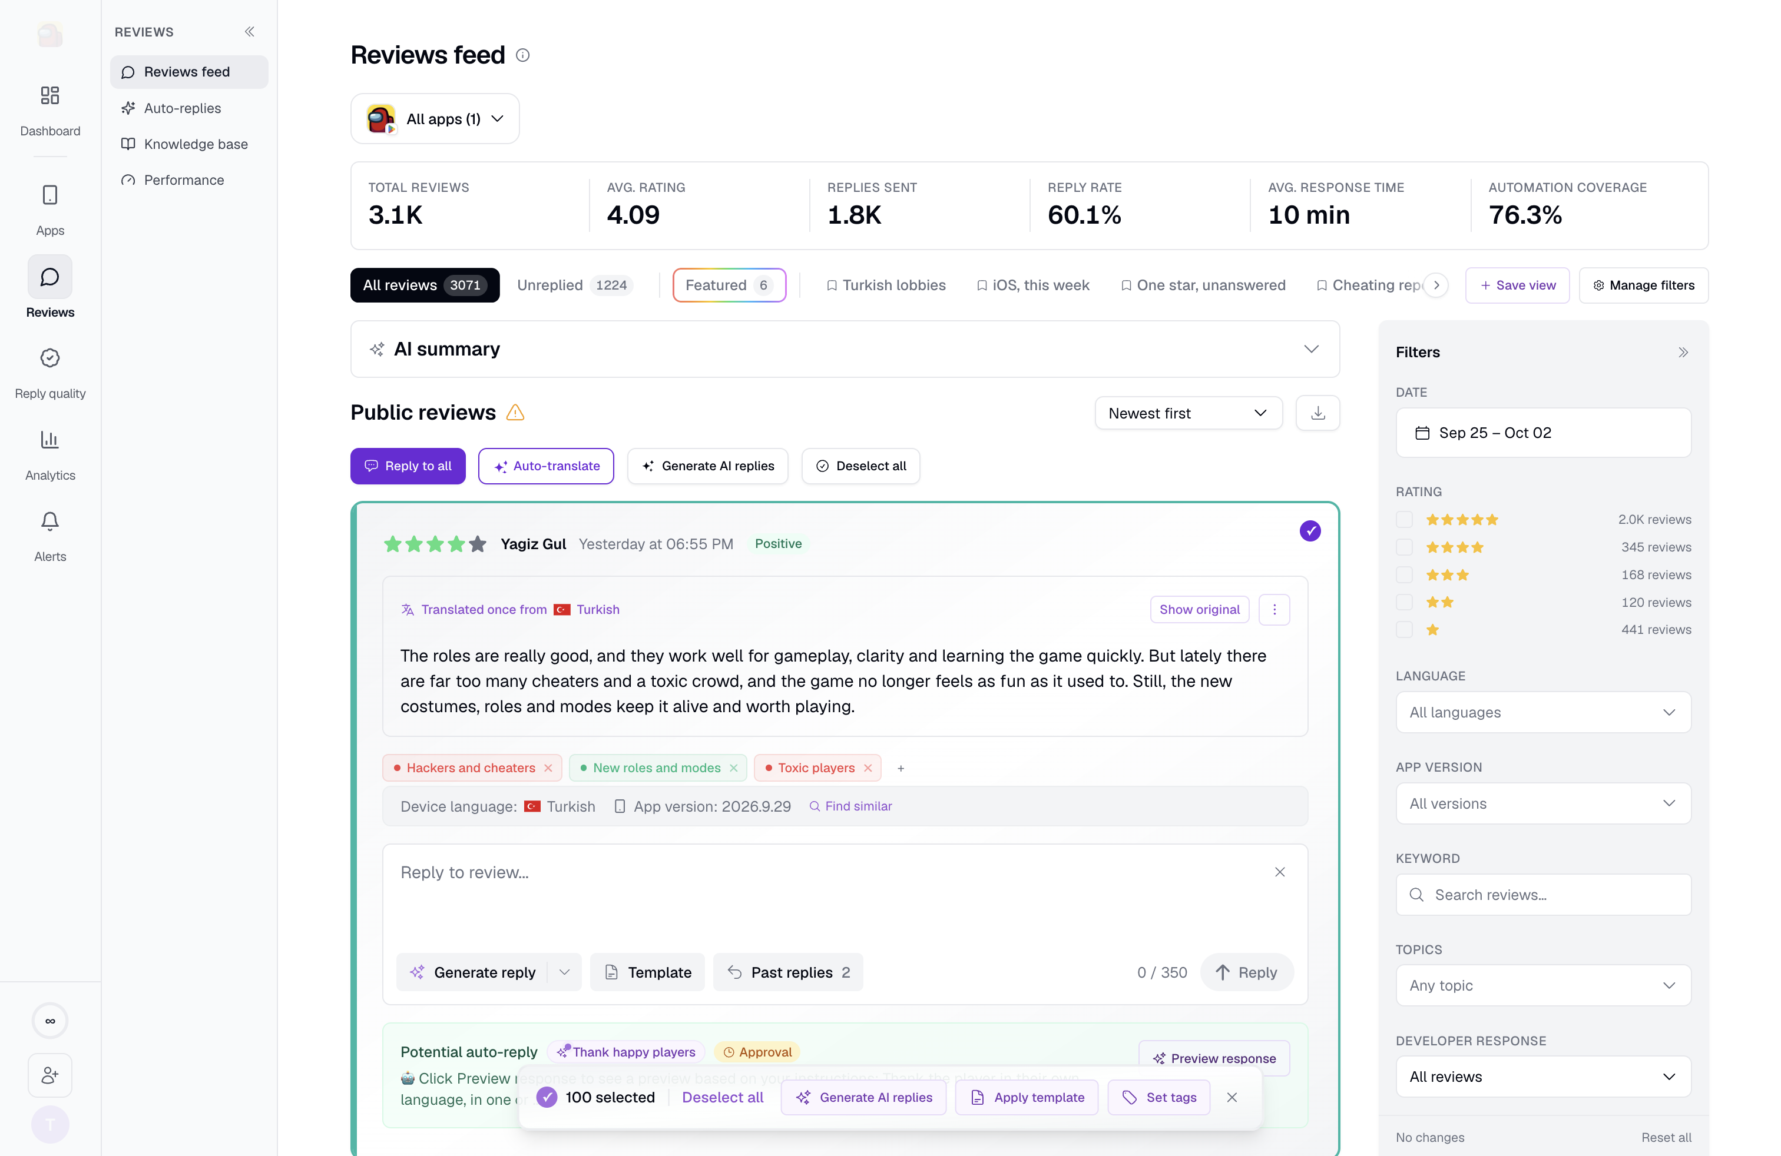This screenshot has height=1156, width=1781.
Task: Open the Apps section
Action: point(50,210)
